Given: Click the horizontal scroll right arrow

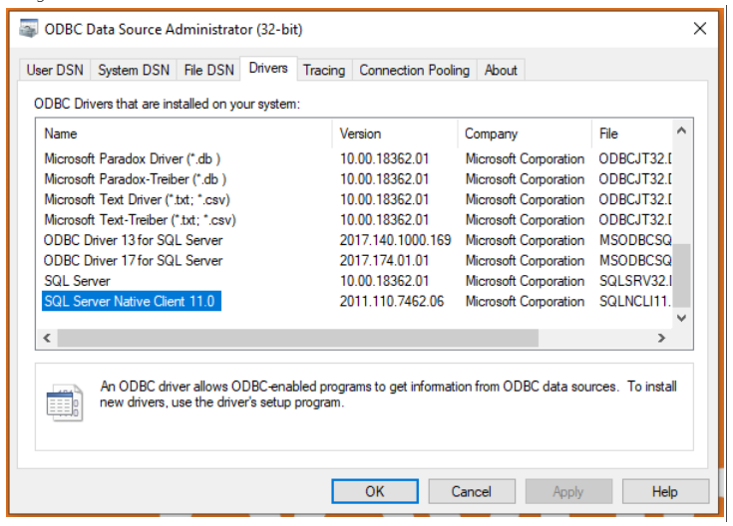Looking at the screenshot, I should coord(661,338).
